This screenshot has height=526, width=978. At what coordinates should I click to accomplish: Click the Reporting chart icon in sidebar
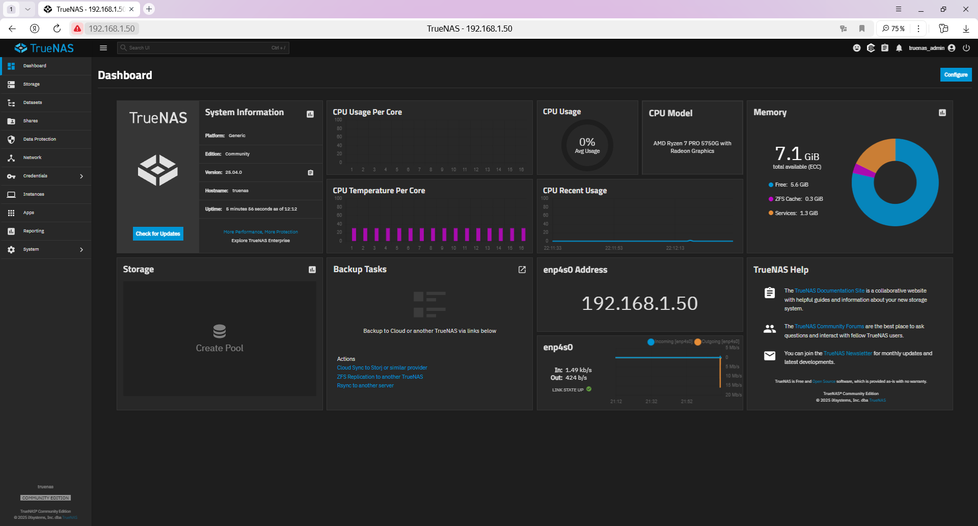[x=11, y=231]
